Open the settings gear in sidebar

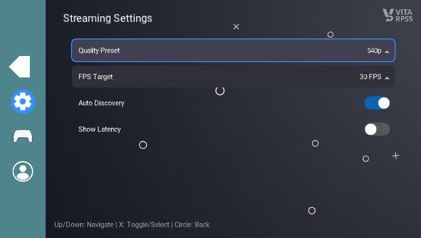click(x=23, y=101)
